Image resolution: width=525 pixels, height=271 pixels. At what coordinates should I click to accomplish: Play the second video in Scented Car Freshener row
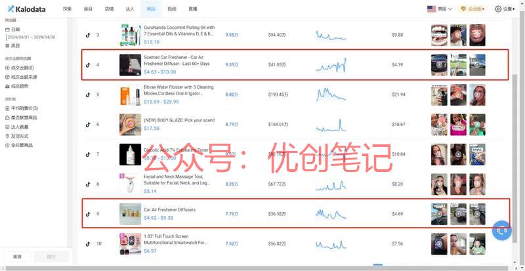458,65
